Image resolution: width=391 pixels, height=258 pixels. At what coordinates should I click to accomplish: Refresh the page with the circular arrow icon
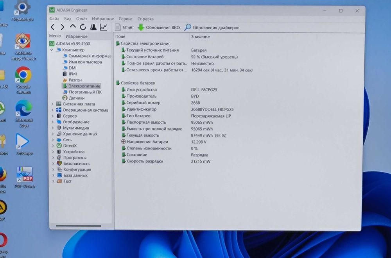(x=83, y=27)
